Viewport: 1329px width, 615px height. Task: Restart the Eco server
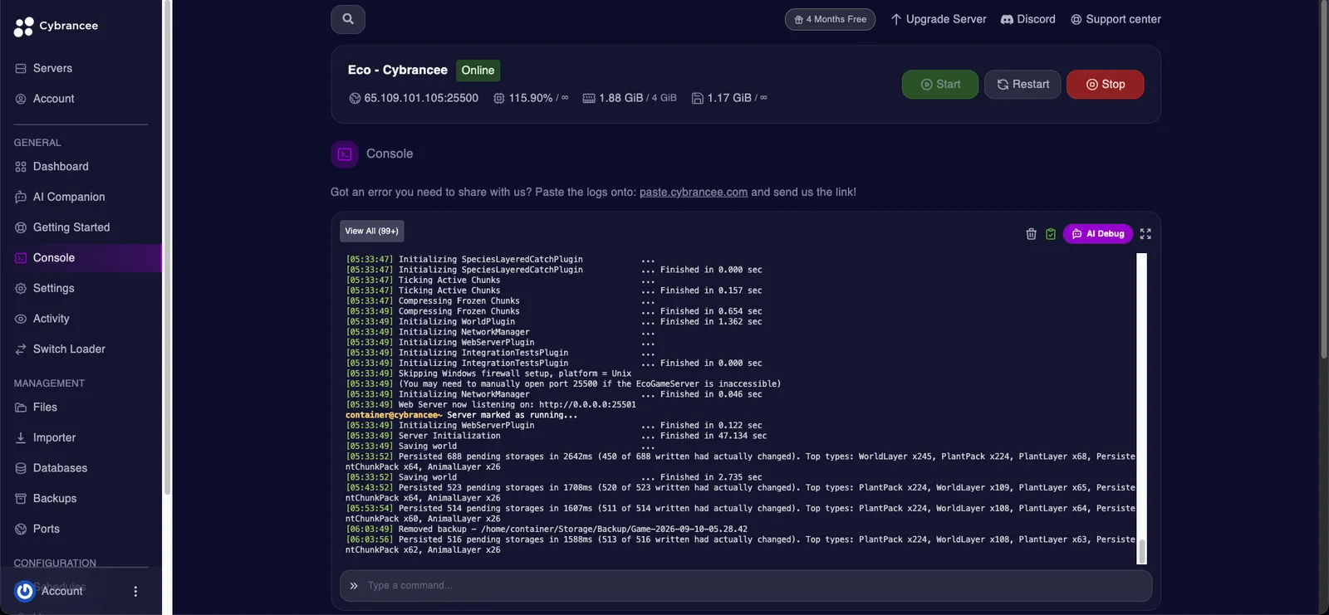tap(1022, 85)
